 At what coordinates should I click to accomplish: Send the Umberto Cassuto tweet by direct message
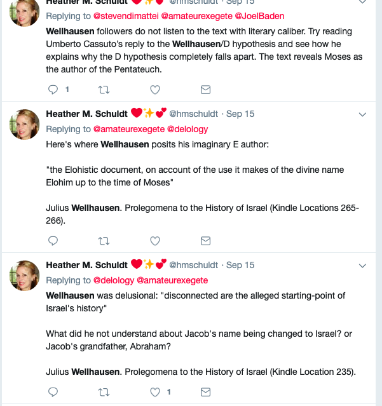205,90
